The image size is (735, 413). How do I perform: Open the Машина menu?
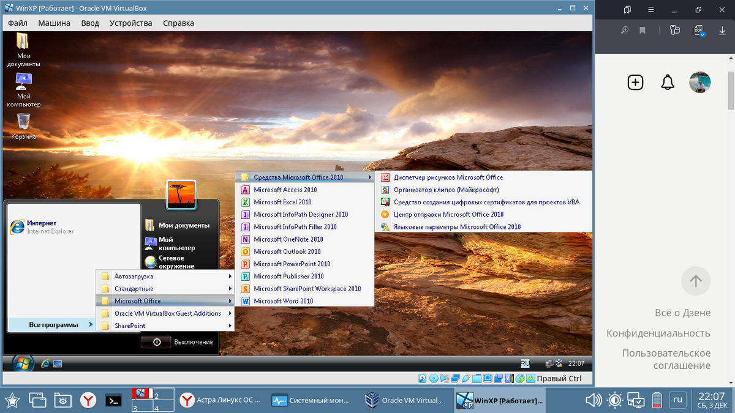click(55, 23)
